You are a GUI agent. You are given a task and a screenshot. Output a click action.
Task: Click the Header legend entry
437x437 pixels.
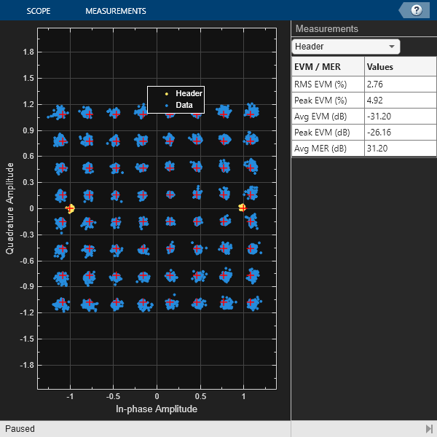(189, 93)
